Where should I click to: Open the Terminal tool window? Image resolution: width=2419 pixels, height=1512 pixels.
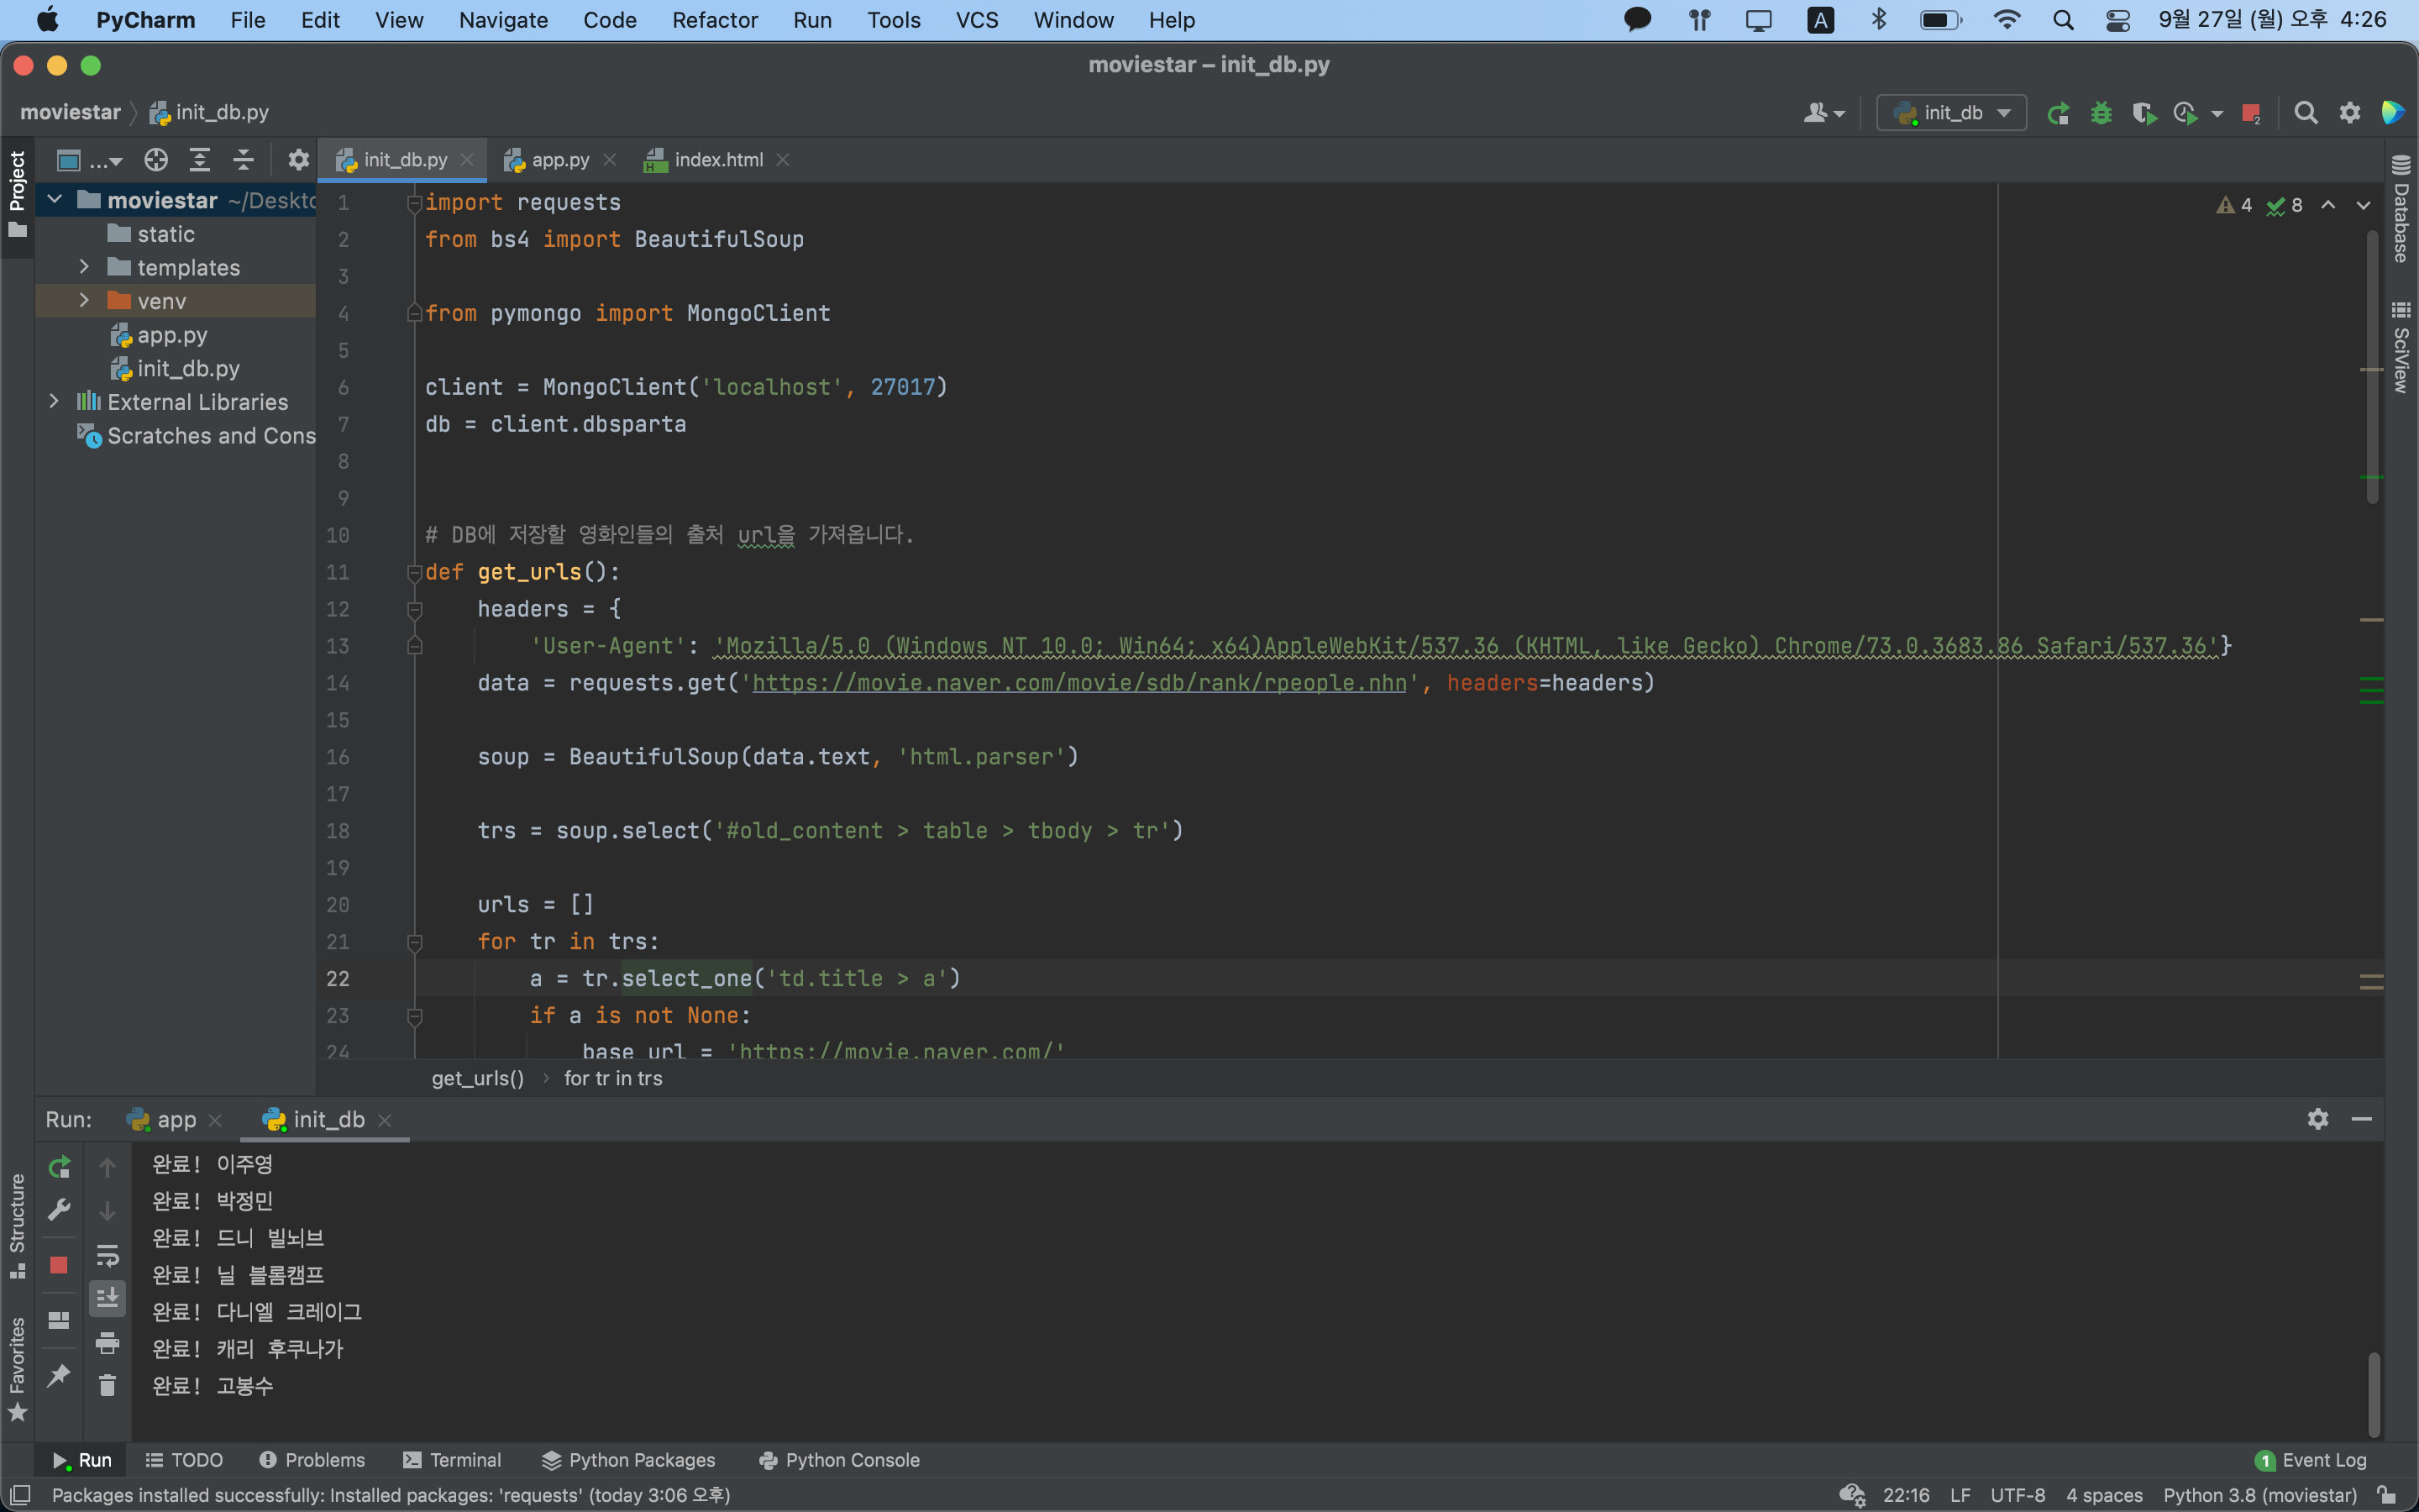[452, 1460]
